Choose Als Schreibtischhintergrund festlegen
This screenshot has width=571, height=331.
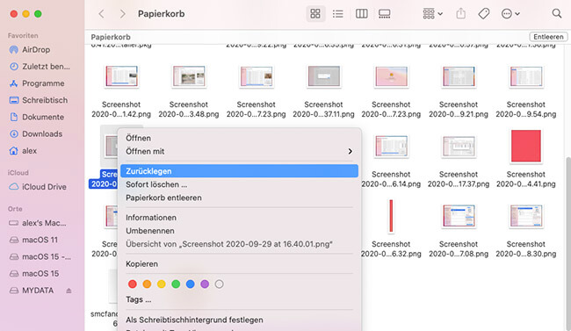[x=239, y=320]
